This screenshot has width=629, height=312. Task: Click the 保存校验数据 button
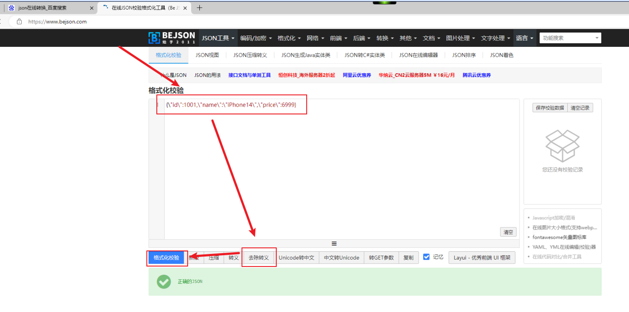[550, 108]
